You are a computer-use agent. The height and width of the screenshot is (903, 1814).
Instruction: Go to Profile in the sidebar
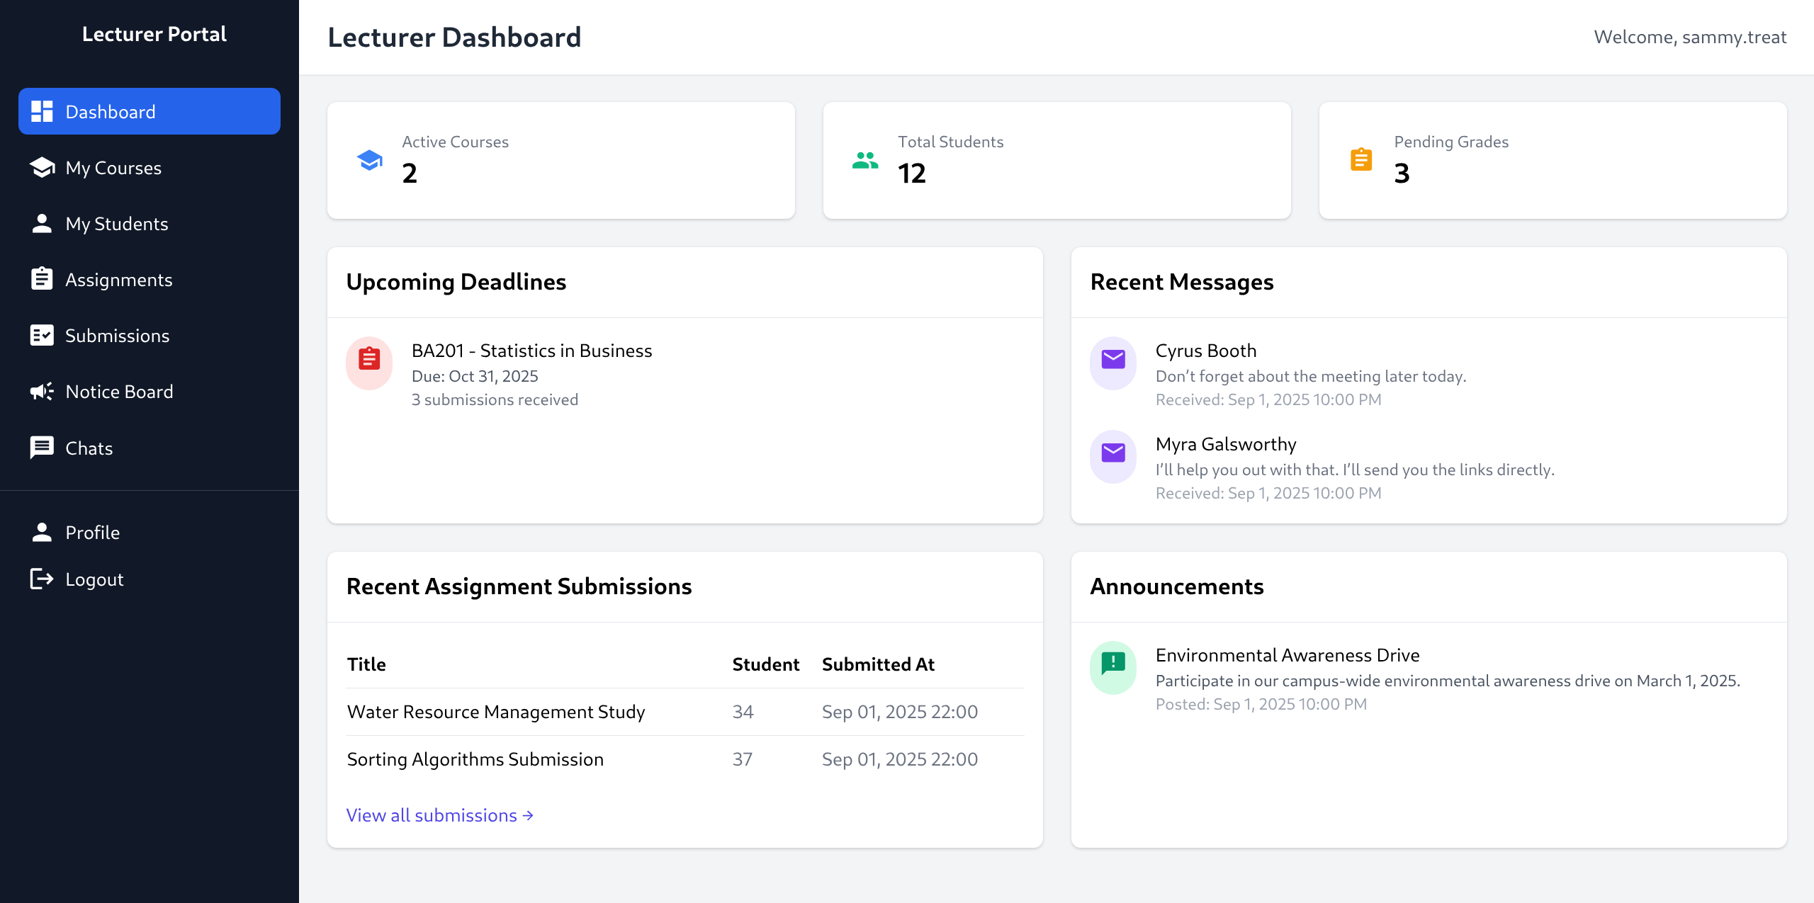pyautogui.click(x=92, y=532)
